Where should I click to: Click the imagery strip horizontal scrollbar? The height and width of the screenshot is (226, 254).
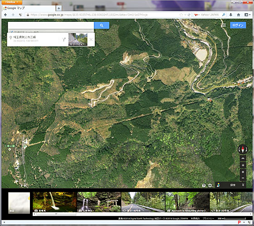click(x=56, y=214)
